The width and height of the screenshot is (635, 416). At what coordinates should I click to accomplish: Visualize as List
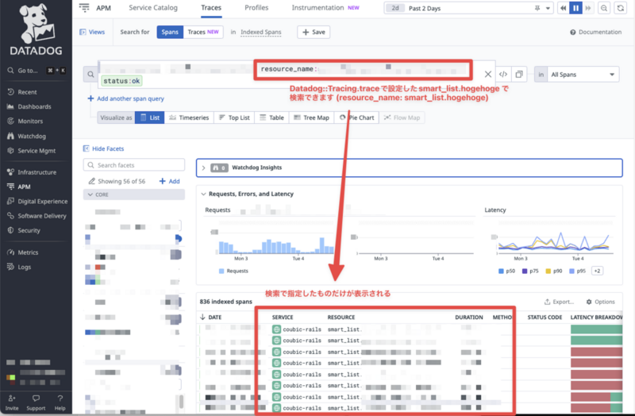(150, 117)
